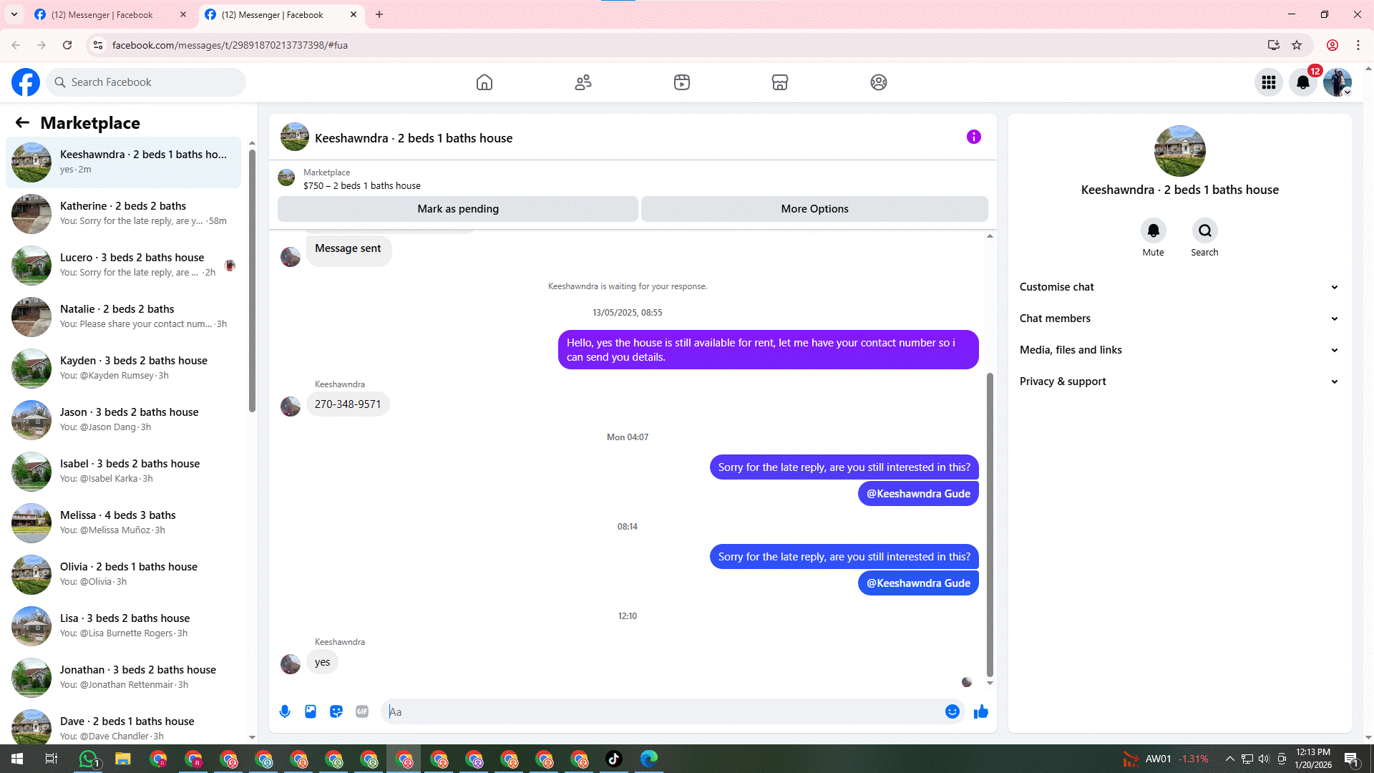Open the account profile picture menu

[x=1338, y=82]
